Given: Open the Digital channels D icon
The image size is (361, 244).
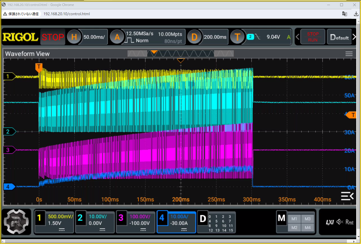Looking at the screenshot, I should [x=203, y=218].
